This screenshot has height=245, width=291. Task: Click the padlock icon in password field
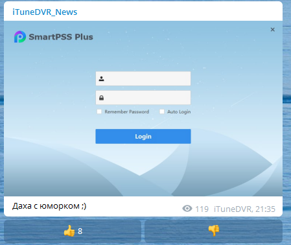(x=102, y=98)
